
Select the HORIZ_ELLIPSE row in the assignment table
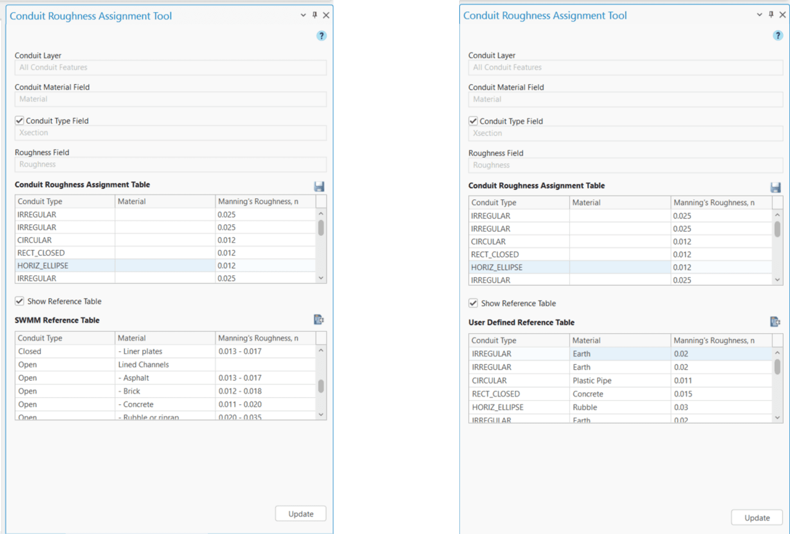[106, 265]
